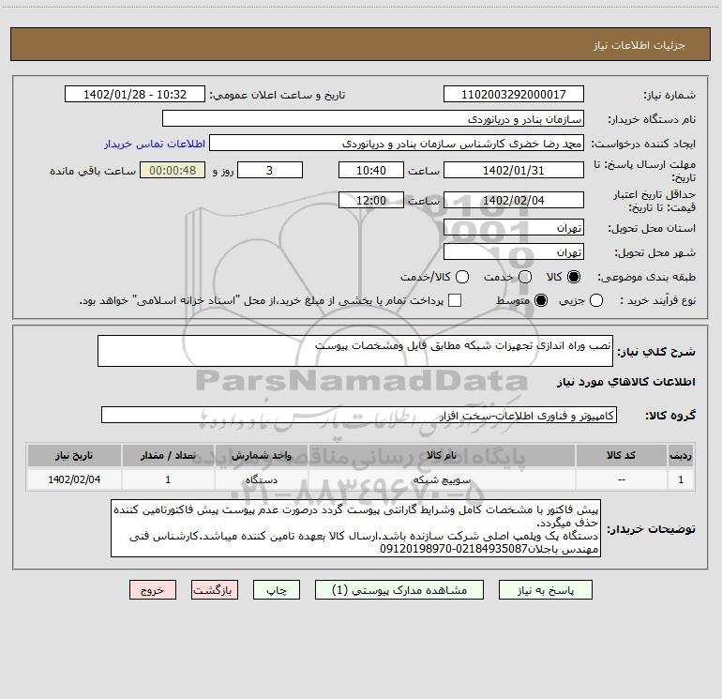Click the تاریخ نیاز column header
The height and width of the screenshot is (699, 722).
[x=74, y=455]
